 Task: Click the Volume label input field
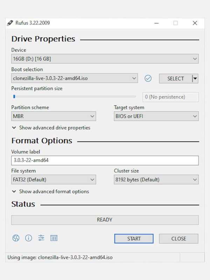coord(105,160)
